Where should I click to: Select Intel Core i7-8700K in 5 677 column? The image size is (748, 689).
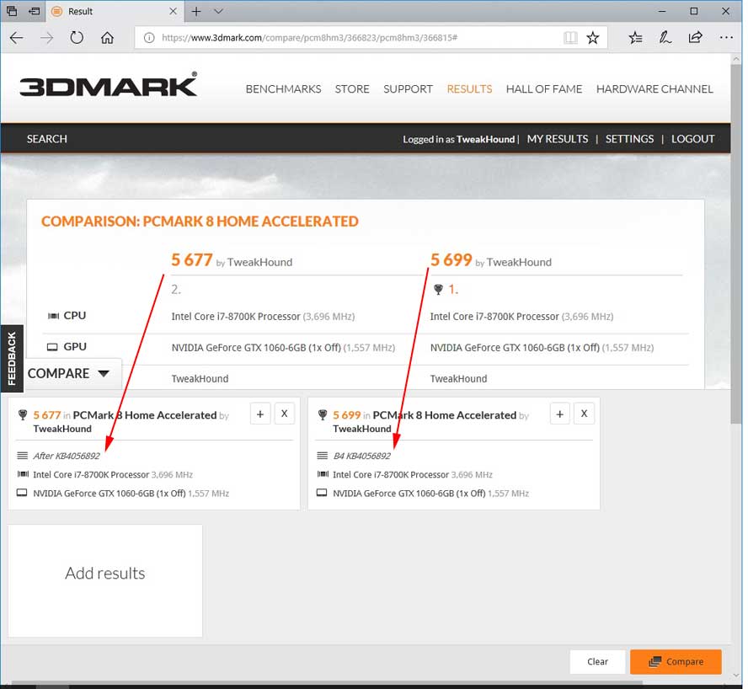pos(236,317)
